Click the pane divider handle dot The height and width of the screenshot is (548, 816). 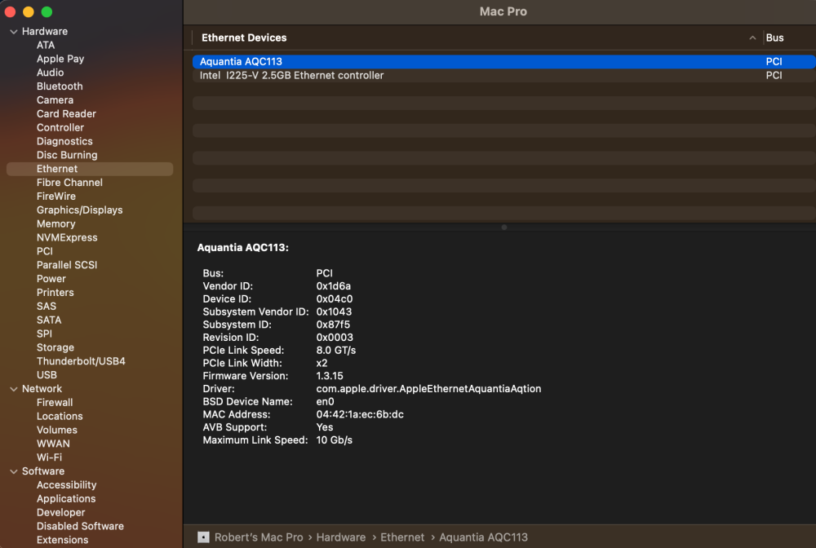coord(503,228)
